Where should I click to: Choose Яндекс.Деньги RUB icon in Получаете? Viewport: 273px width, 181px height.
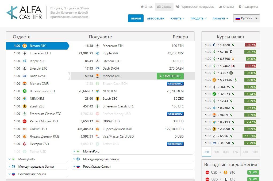coord(98,129)
